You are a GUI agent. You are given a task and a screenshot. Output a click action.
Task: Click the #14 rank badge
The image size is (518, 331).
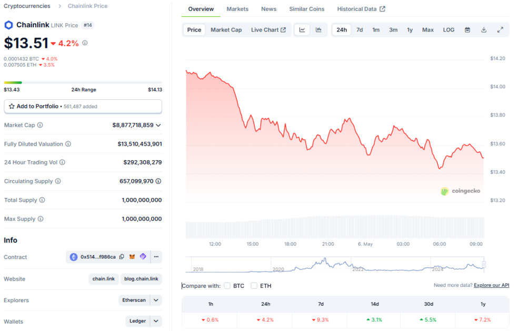pyautogui.click(x=87, y=25)
